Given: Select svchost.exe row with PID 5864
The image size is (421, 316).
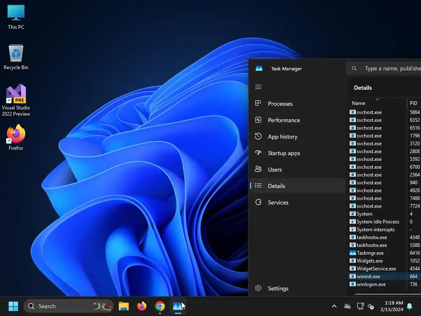Looking at the screenshot, I should 384,112.
